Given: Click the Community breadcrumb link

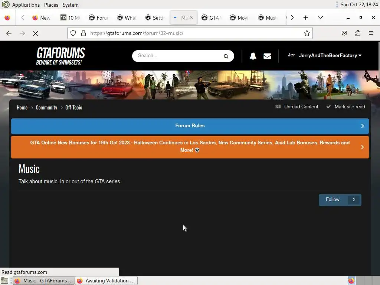Looking at the screenshot, I should 46,108.
